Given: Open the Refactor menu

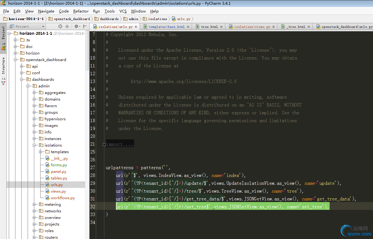Looking at the screenshot, I should coord(81,11).
